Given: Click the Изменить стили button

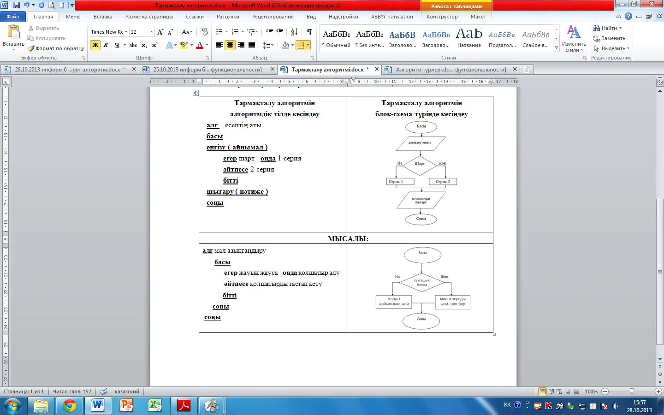Looking at the screenshot, I should (x=574, y=39).
